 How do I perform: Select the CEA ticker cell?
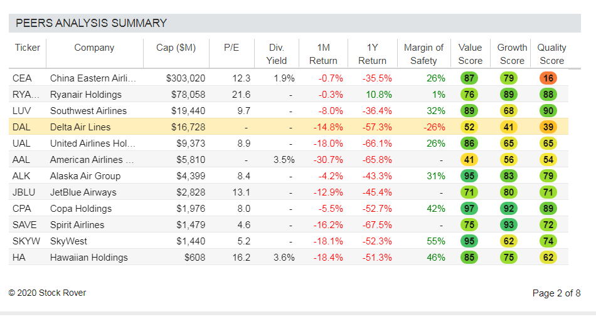click(22, 78)
